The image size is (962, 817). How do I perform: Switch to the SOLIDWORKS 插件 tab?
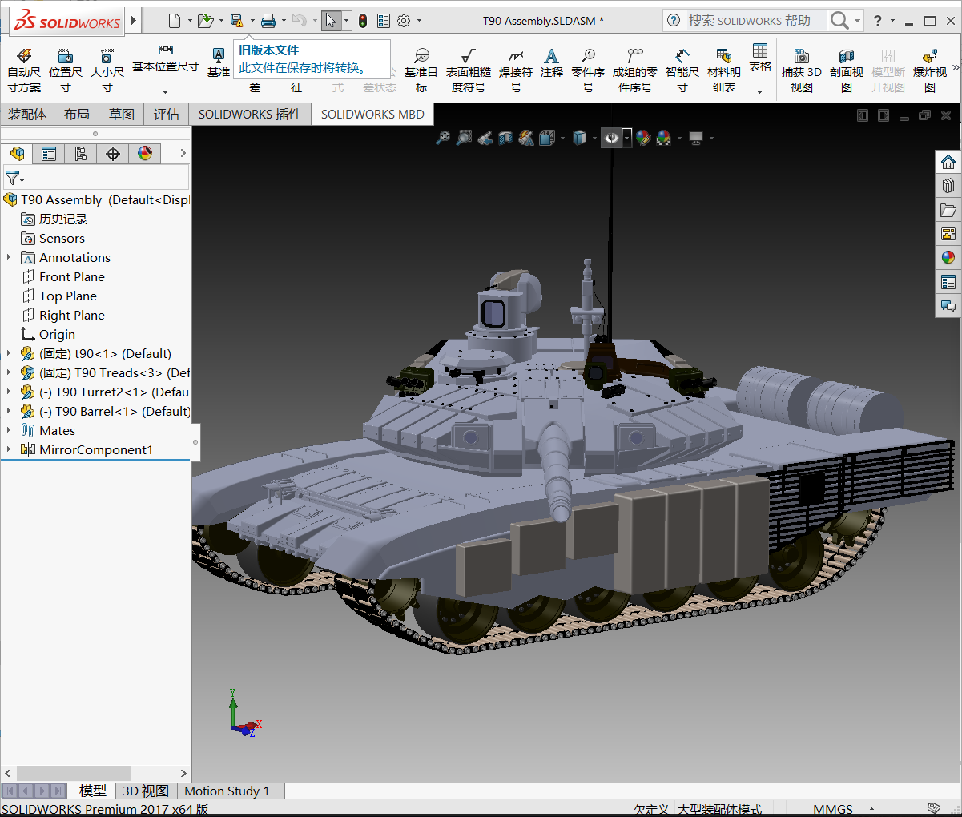249,115
